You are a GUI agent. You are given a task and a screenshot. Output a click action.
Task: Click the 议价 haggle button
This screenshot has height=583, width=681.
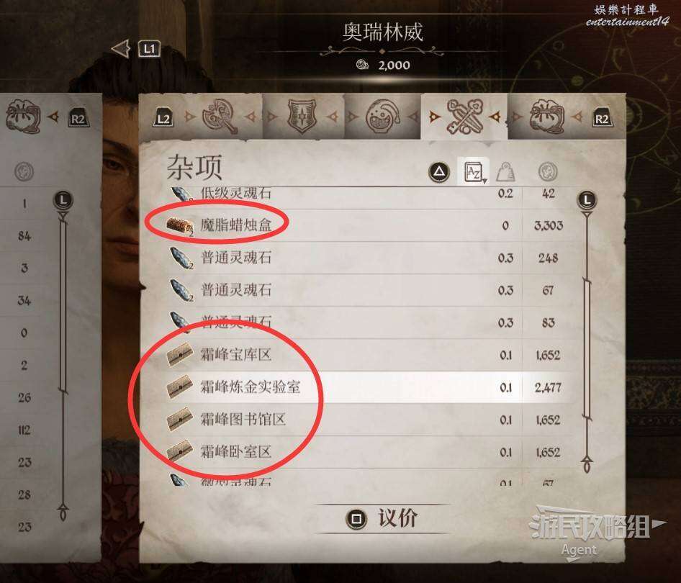tap(382, 518)
